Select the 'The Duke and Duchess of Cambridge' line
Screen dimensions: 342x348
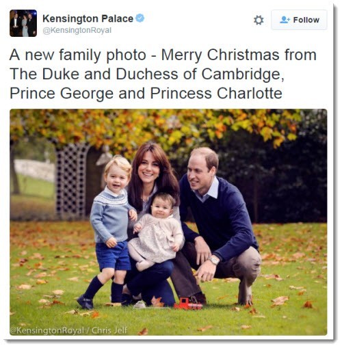[x=147, y=74]
